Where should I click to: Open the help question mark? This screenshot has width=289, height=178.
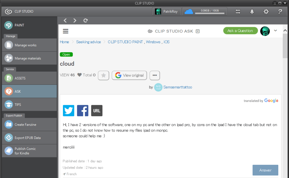280,12
